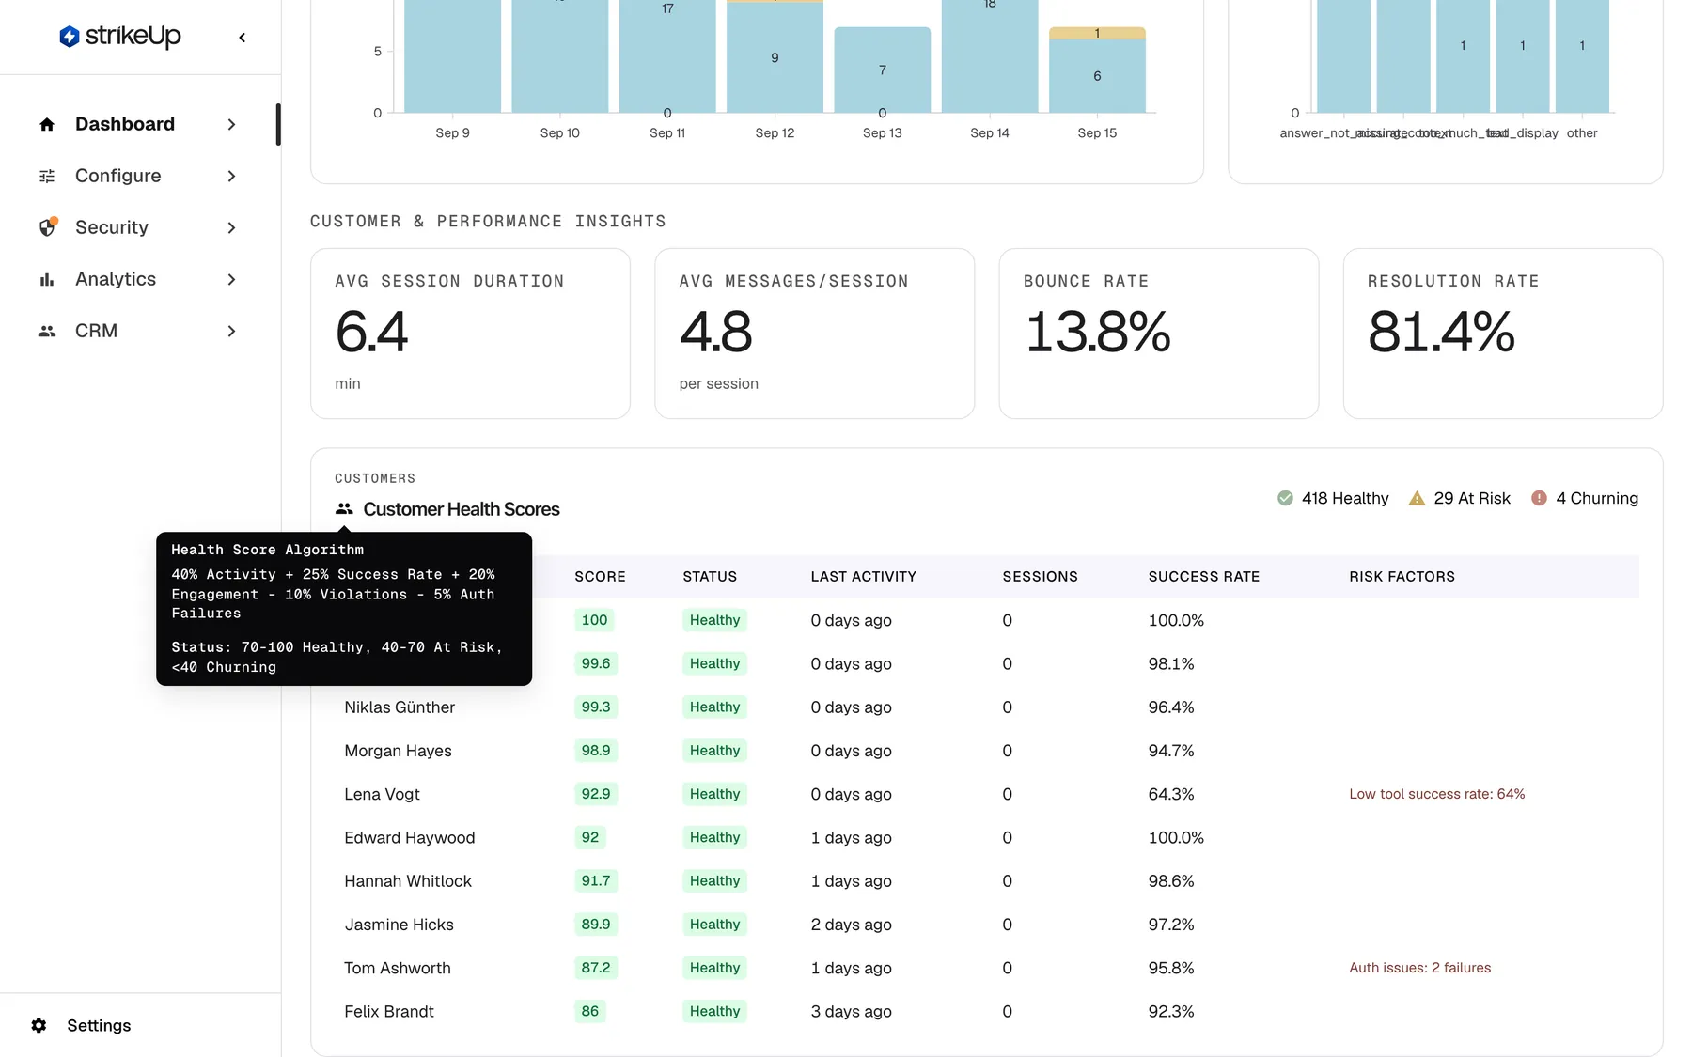Collapse the sidebar with the arrow
Image resolution: width=1692 pixels, height=1057 pixels.
coord(243,38)
